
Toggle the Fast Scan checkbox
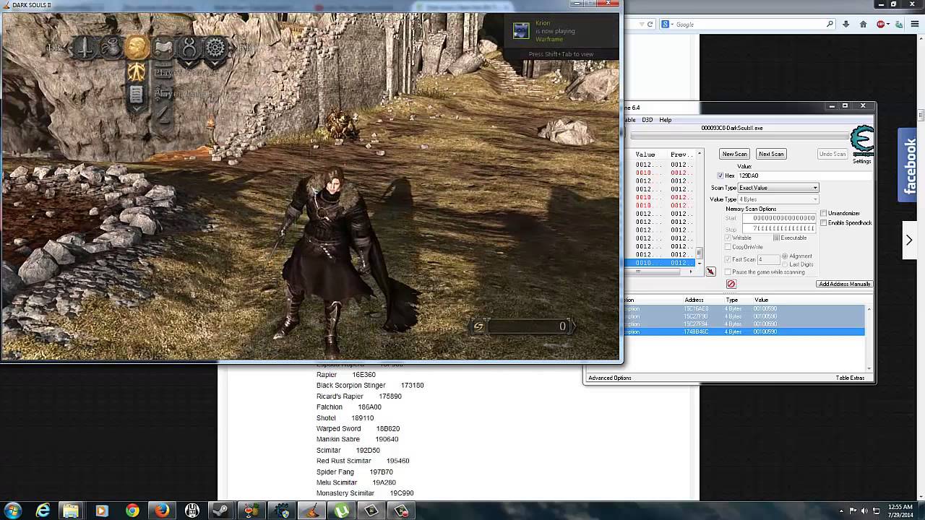[x=728, y=259]
